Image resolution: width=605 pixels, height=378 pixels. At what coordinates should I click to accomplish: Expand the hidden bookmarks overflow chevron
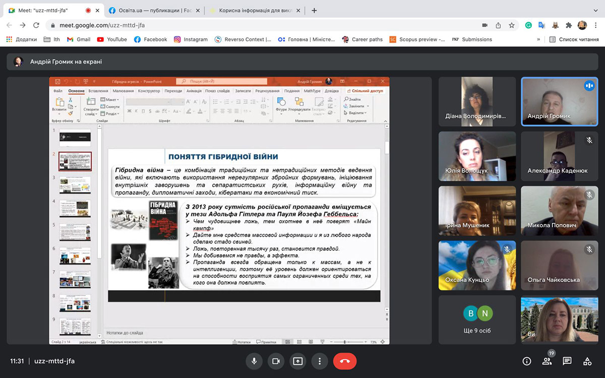(x=538, y=39)
